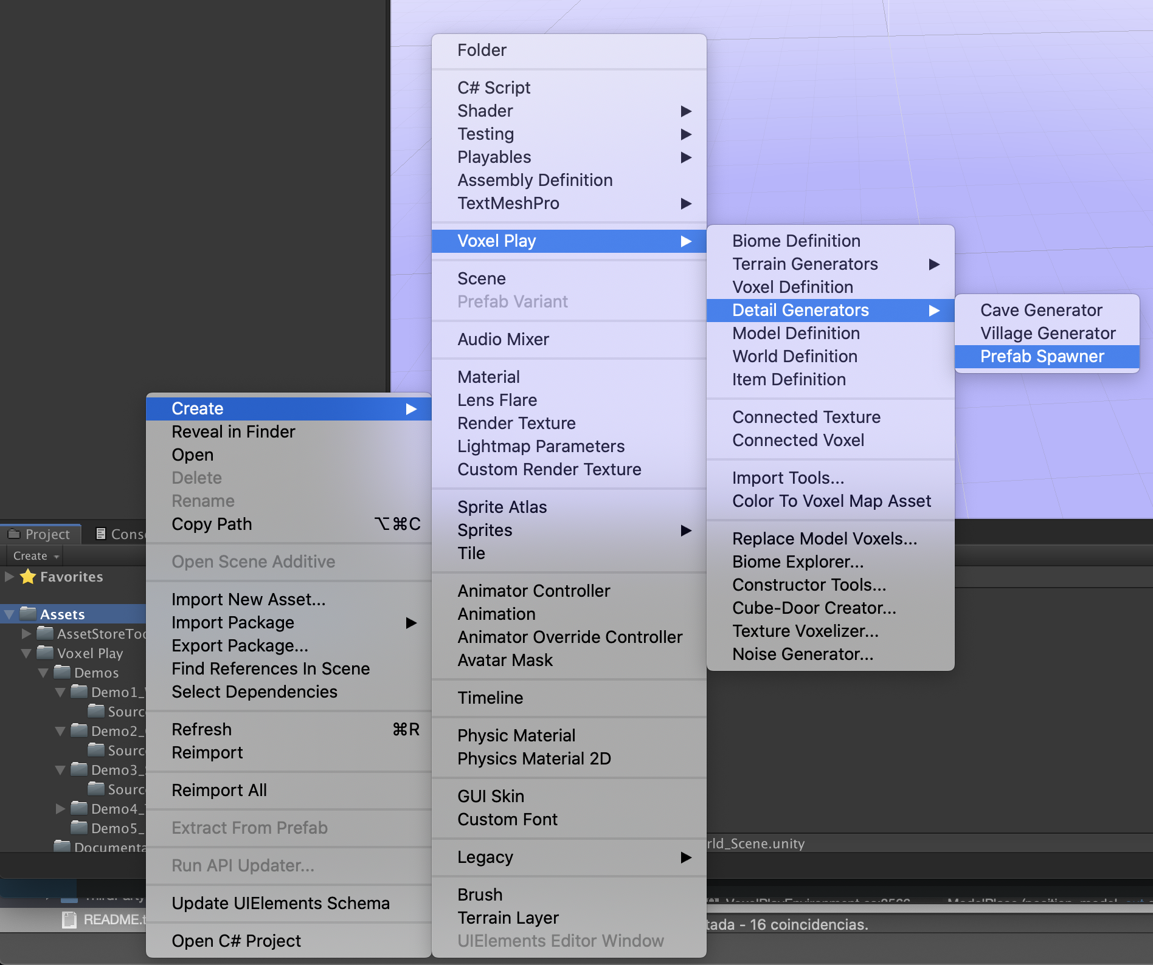Open Biome Explorer... tool
The height and width of the screenshot is (965, 1153).
click(x=830, y=562)
